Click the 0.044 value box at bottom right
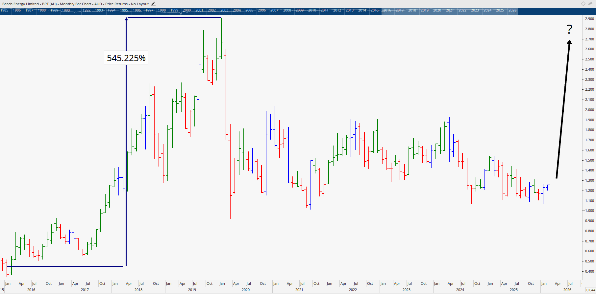The width and height of the screenshot is (596, 294). tap(591, 290)
